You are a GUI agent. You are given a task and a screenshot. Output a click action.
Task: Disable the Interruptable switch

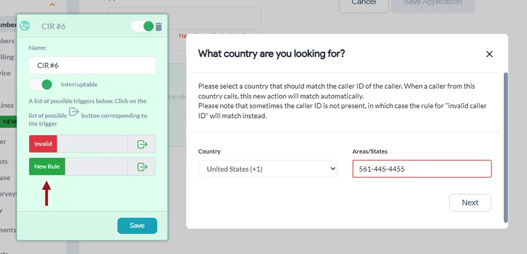point(40,85)
